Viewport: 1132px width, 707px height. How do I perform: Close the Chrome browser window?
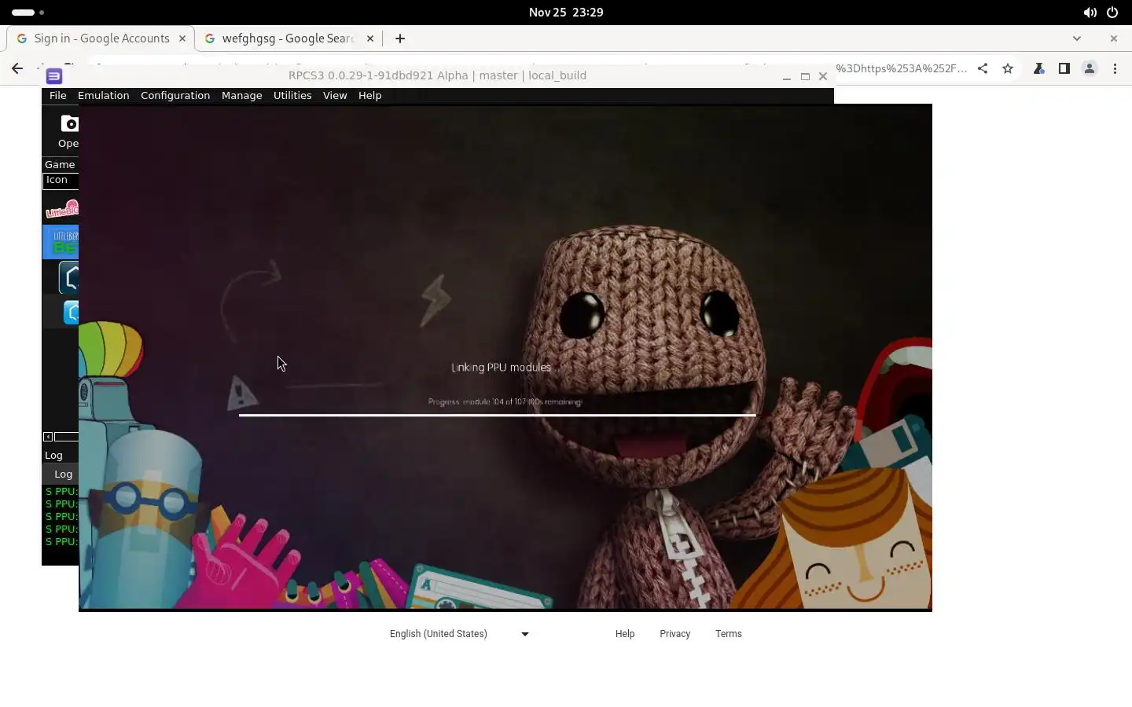(x=1114, y=38)
